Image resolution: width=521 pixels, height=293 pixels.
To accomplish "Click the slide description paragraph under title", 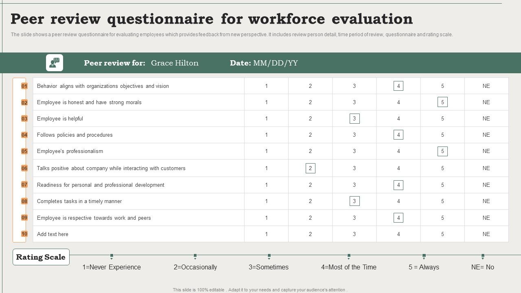I will coord(232,35).
